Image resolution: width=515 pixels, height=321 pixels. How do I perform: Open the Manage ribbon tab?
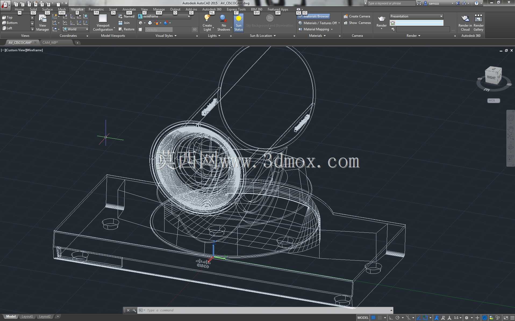[x=159, y=9]
